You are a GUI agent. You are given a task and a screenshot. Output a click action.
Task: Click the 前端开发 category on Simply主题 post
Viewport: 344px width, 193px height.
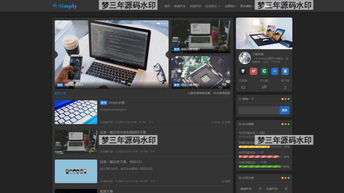pos(106,122)
